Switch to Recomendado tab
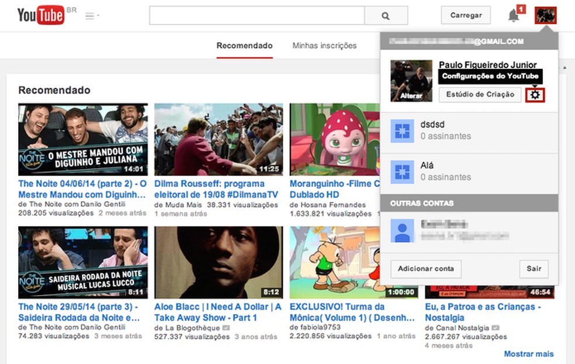The width and height of the screenshot is (575, 364). pos(245,46)
